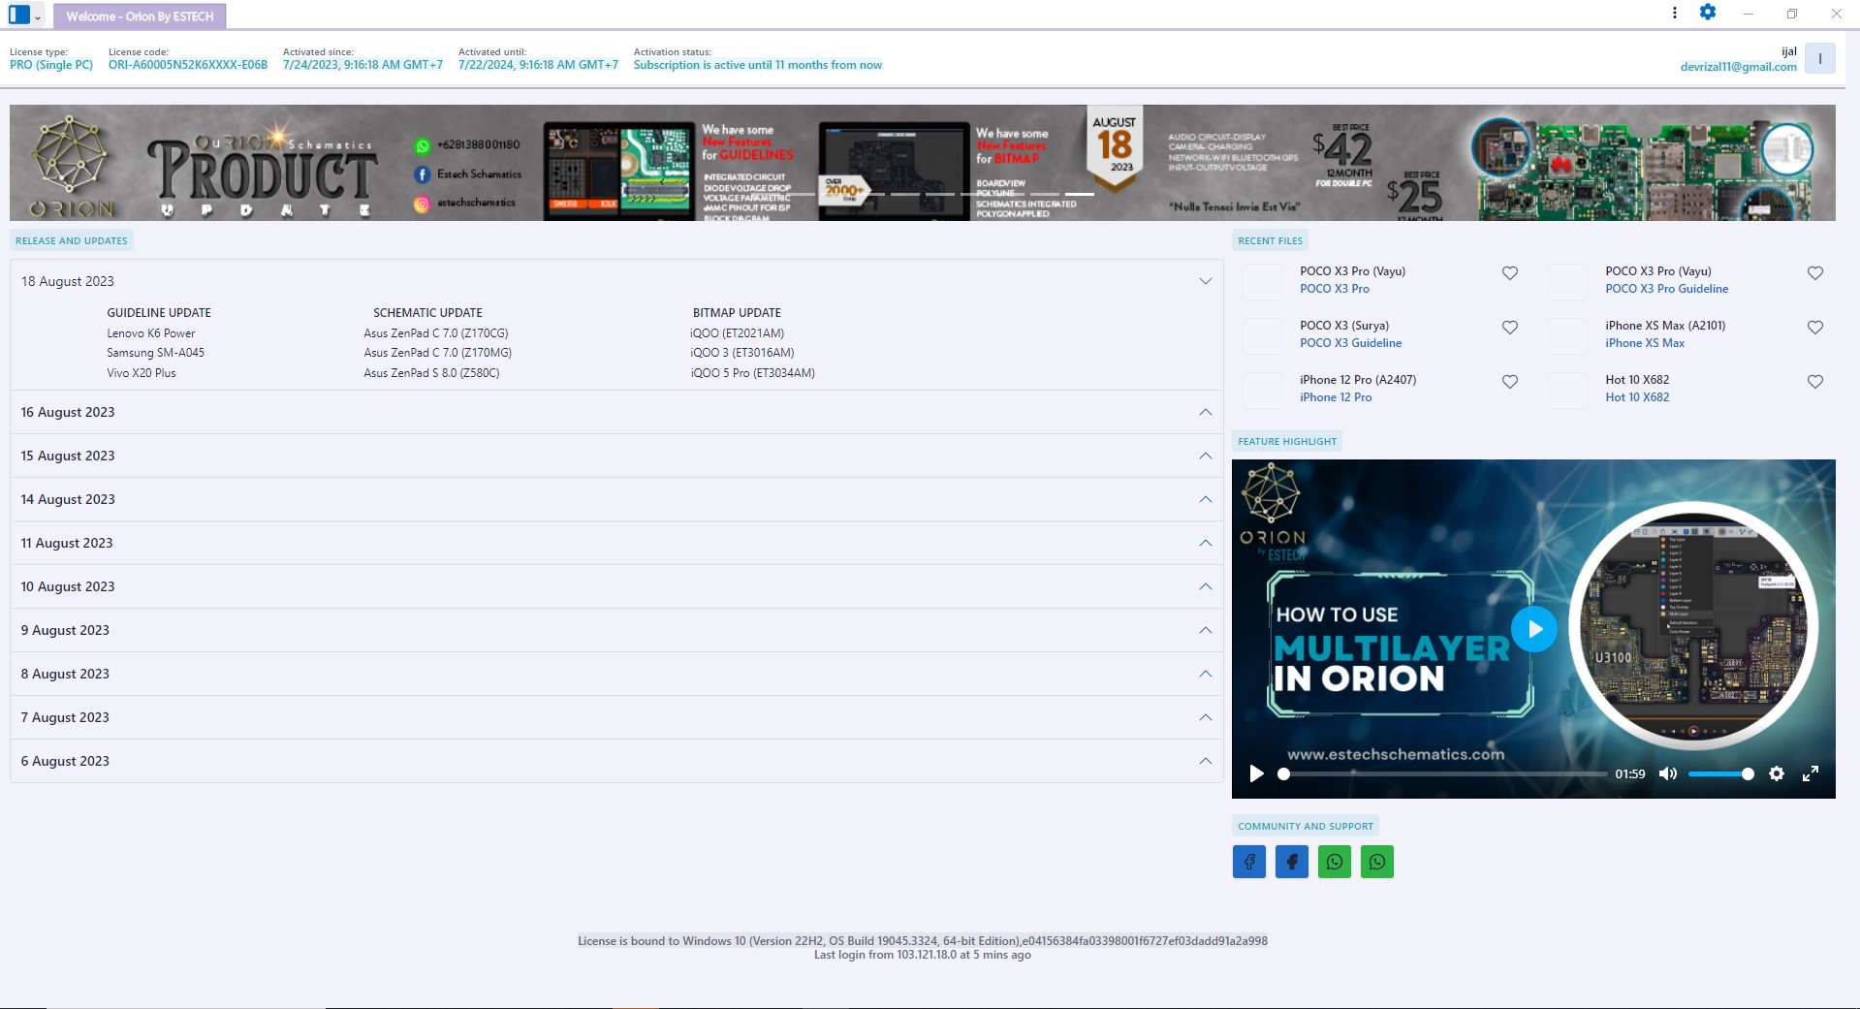1860x1009 pixels.
Task: Open the three-dot more options menu
Action: pos(1674,13)
